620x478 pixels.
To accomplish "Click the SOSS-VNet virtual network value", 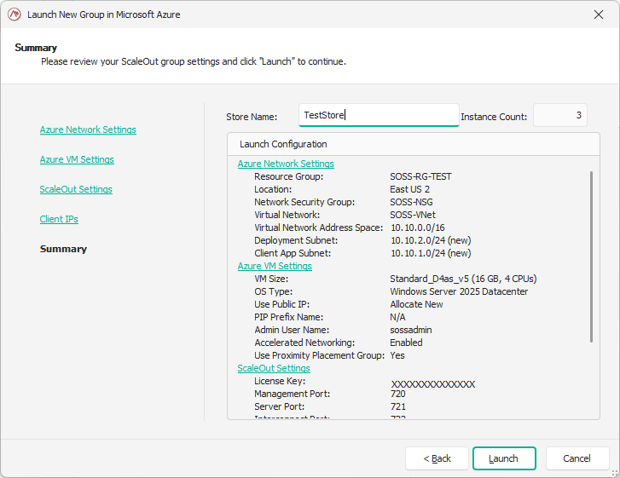I will [413, 215].
